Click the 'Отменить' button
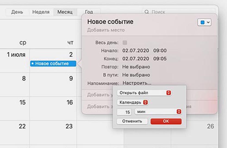This screenshot has height=148, width=227. coord(132,121)
